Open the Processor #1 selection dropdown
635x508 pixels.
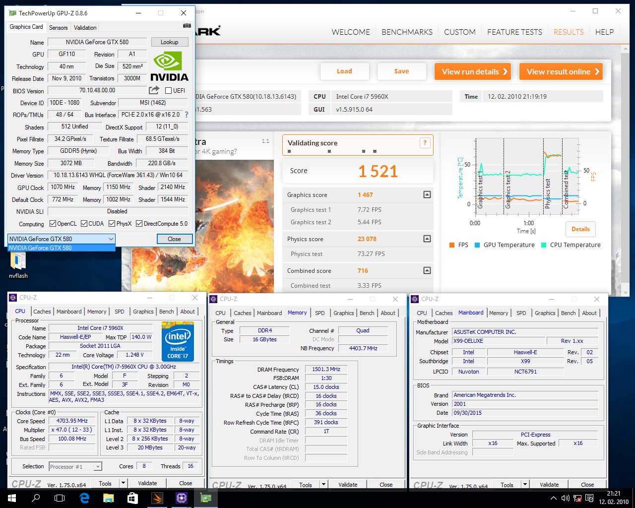tap(75, 466)
